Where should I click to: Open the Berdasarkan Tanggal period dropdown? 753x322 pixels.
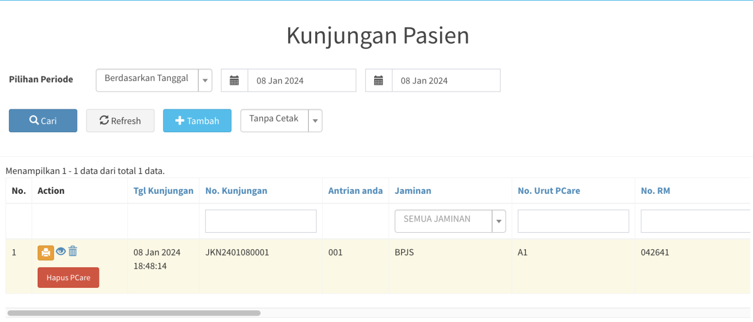coord(154,80)
